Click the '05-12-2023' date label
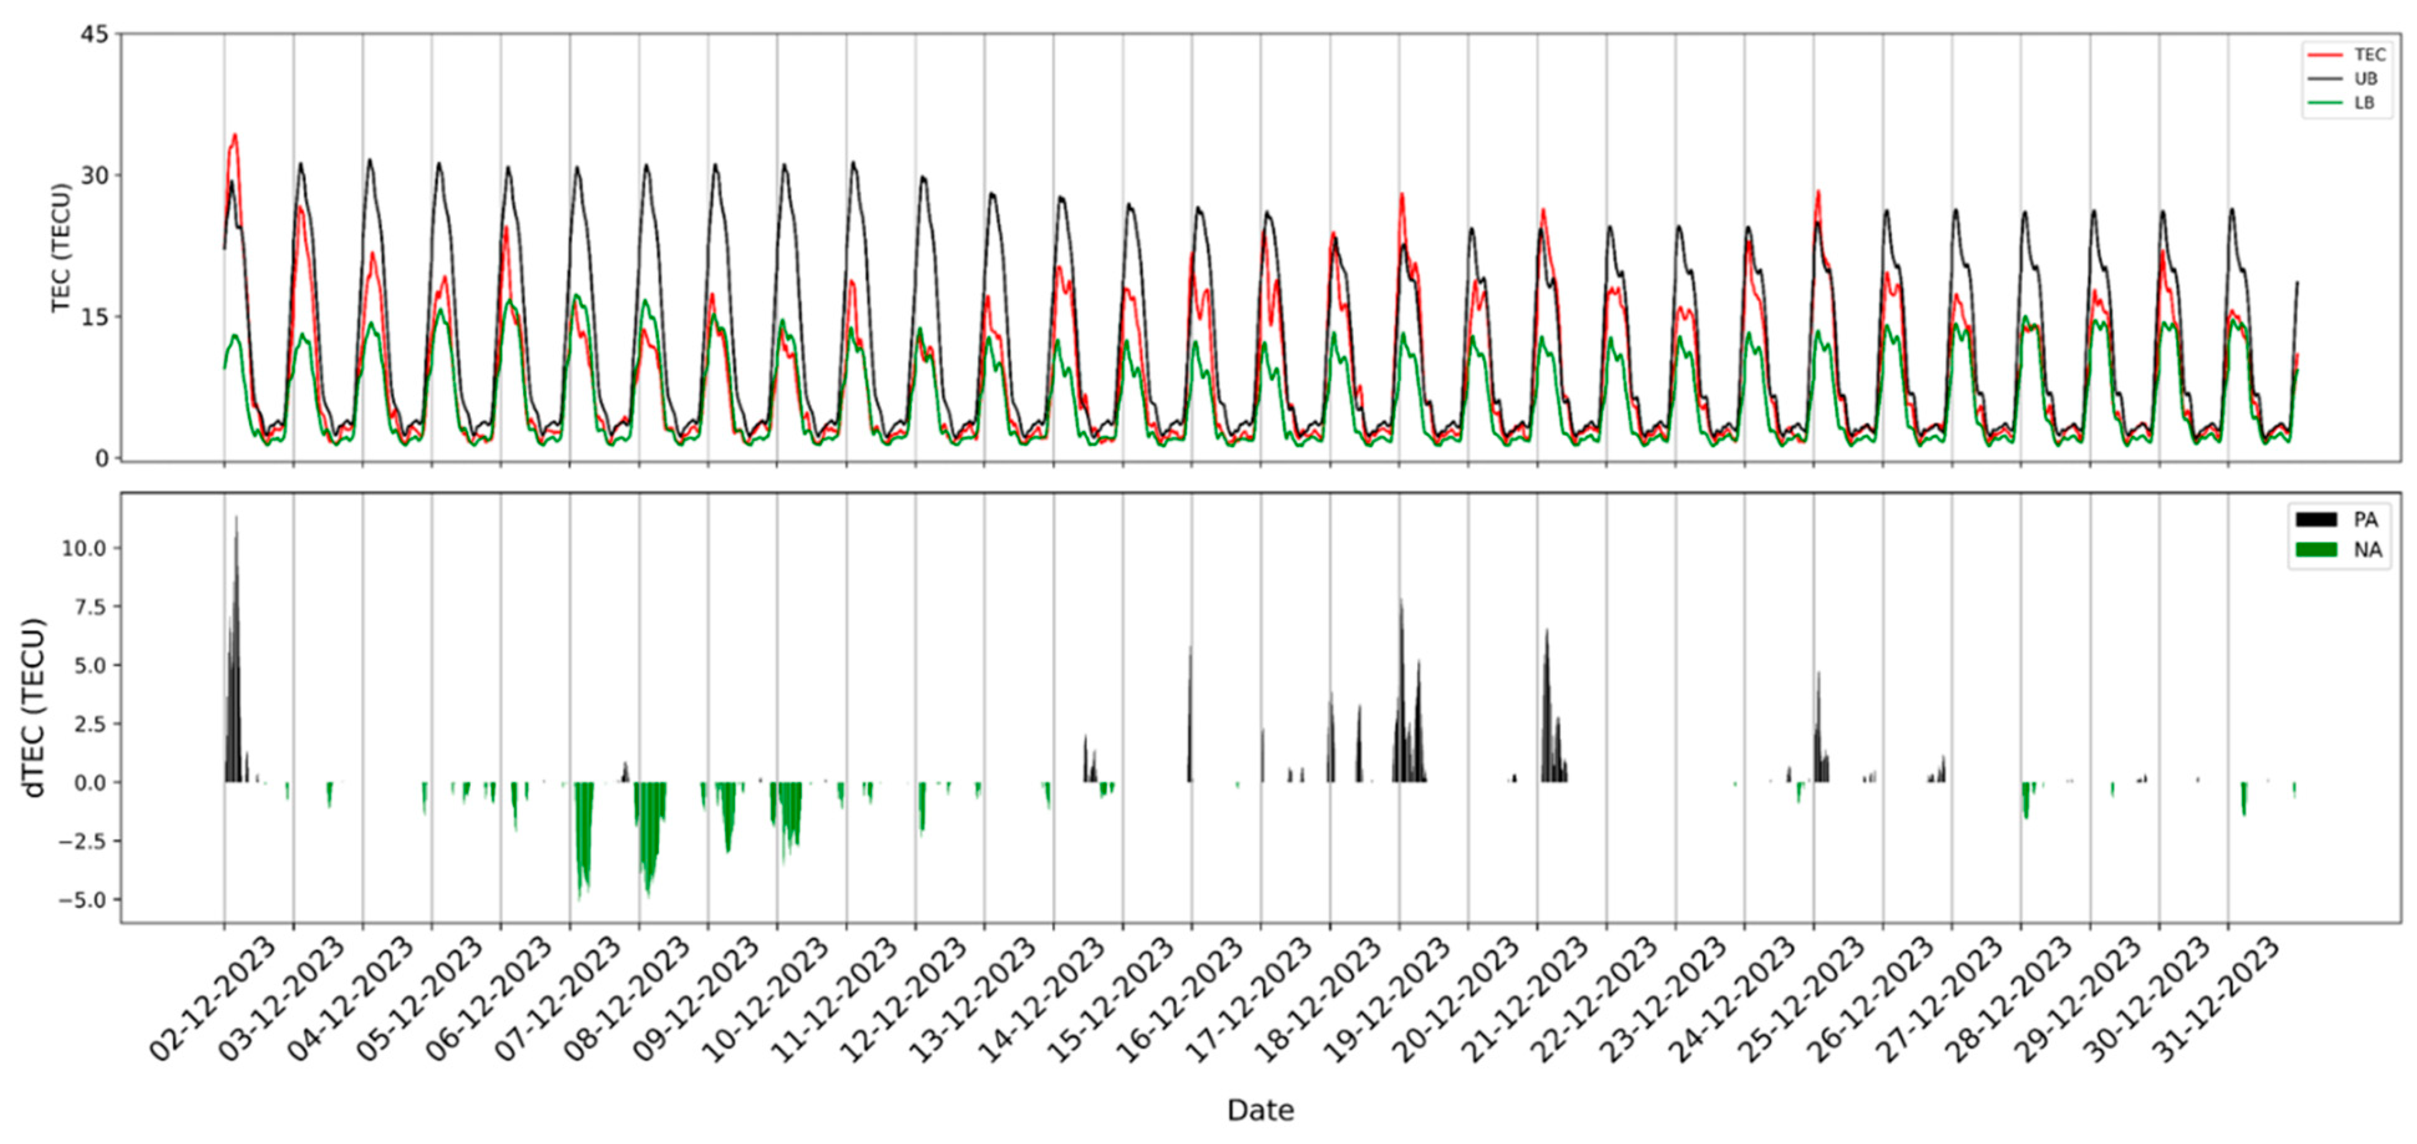Image resolution: width=2417 pixels, height=1144 pixels. coord(420,1001)
